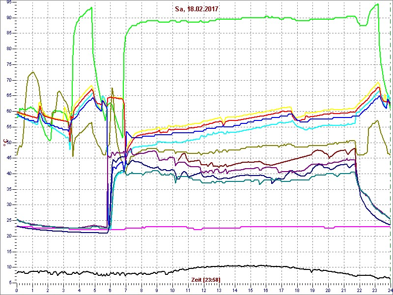Click hour 7 on the time axis
This screenshot has width=393, height=295.
point(126,290)
